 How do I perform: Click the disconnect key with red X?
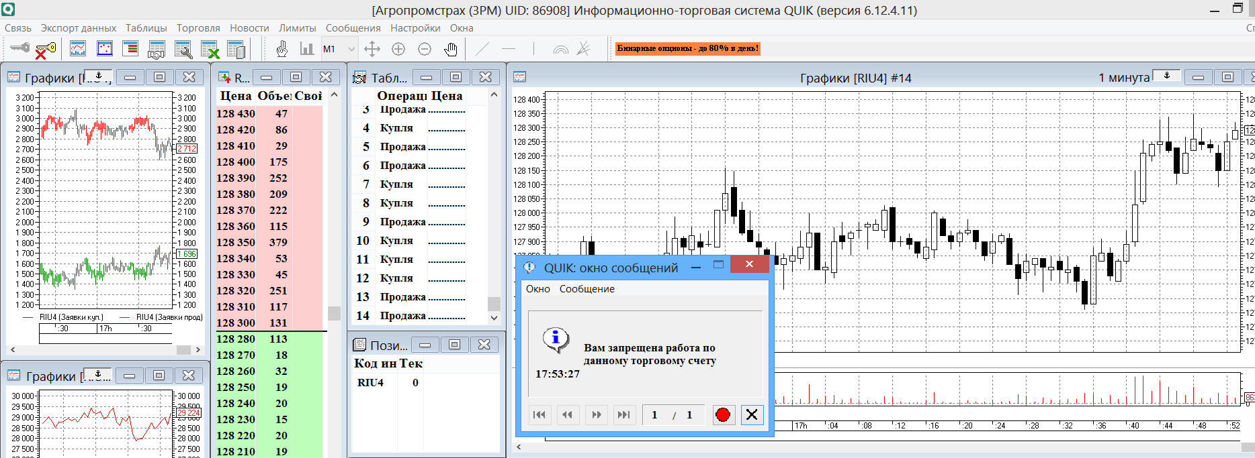tap(45, 50)
